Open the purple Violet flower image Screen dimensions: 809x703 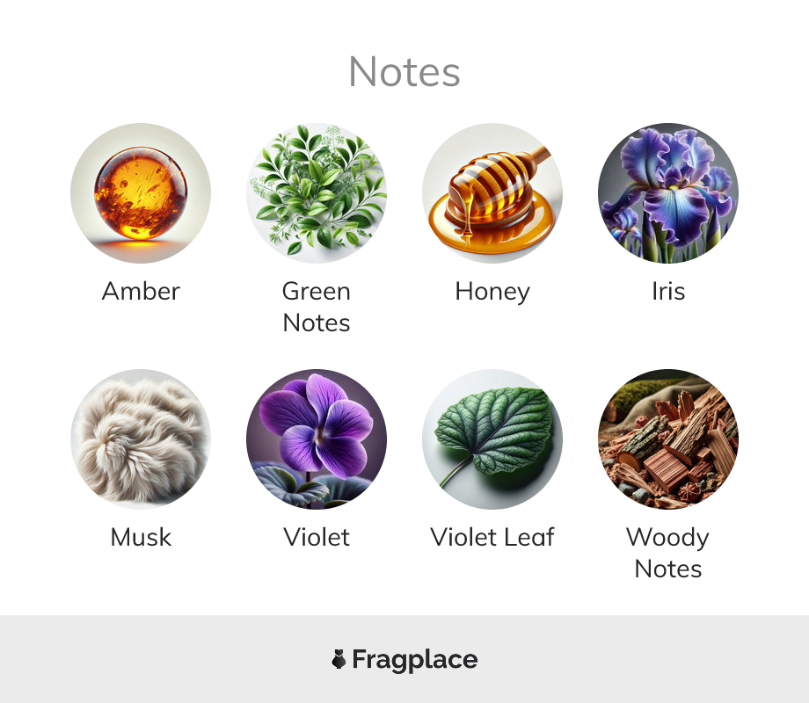(x=317, y=438)
